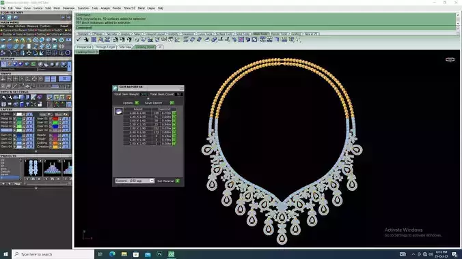The width and height of the screenshot is (462, 259).
Task: Click the green icon in Display panel
Action: tap(33, 64)
